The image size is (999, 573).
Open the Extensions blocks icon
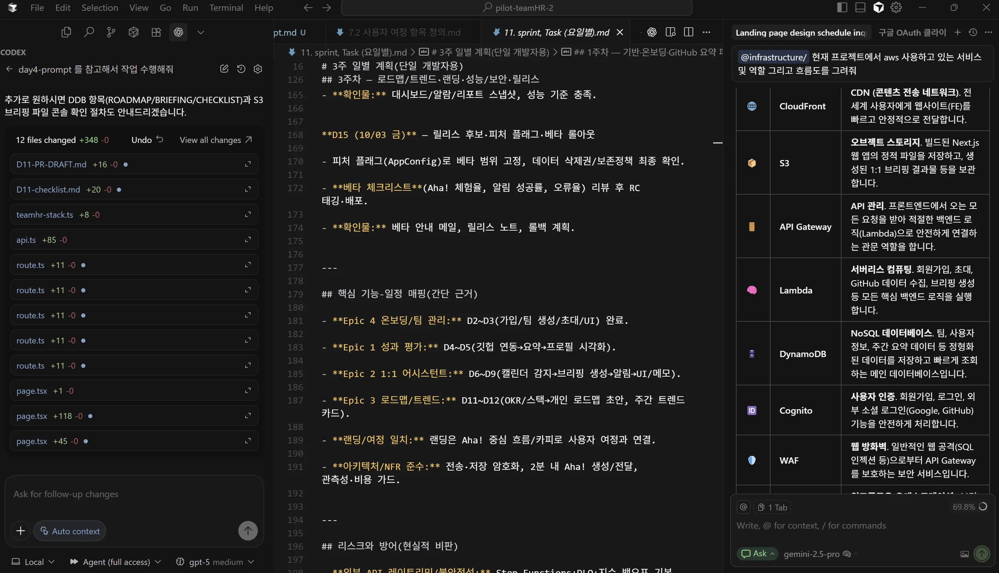pos(156,32)
